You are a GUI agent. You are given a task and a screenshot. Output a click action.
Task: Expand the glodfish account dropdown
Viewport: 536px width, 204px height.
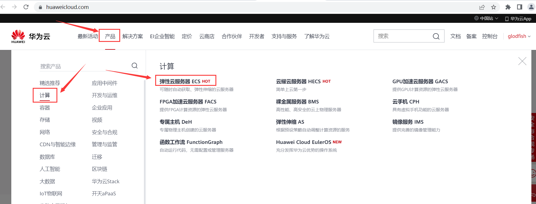pyautogui.click(x=519, y=36)
